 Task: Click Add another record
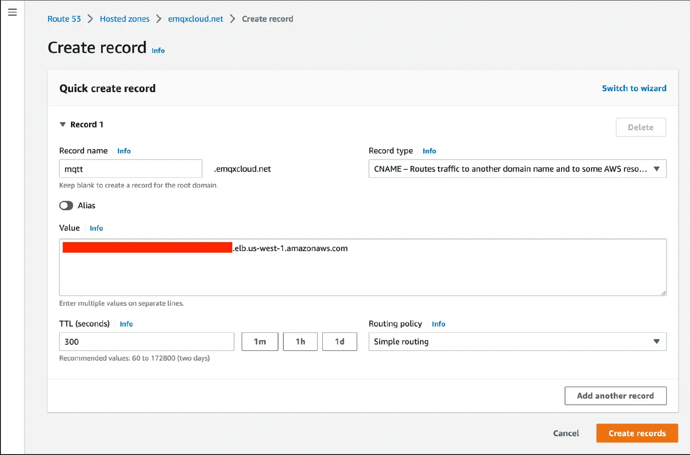615,396
